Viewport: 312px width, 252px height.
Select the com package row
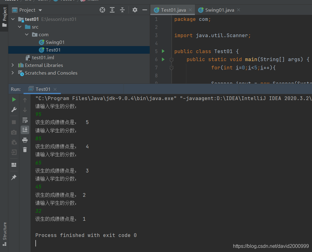(79, 35)
